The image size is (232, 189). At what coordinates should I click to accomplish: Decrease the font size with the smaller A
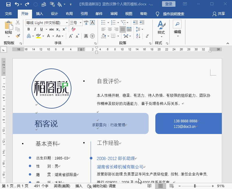[78, 36]
